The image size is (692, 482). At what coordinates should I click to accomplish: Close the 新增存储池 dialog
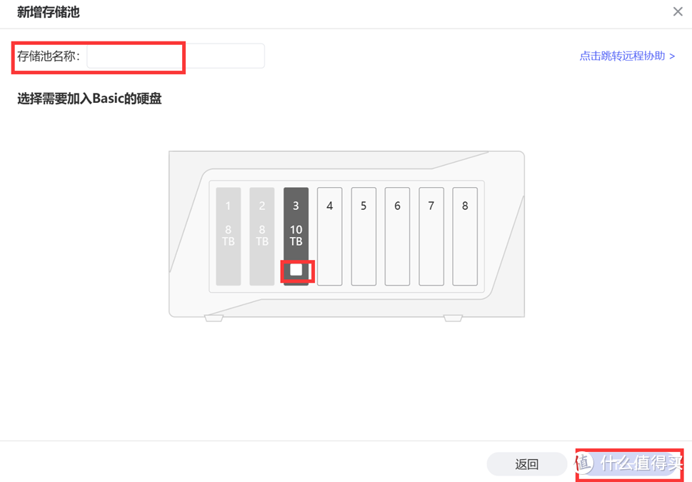[x=677, y=11]
